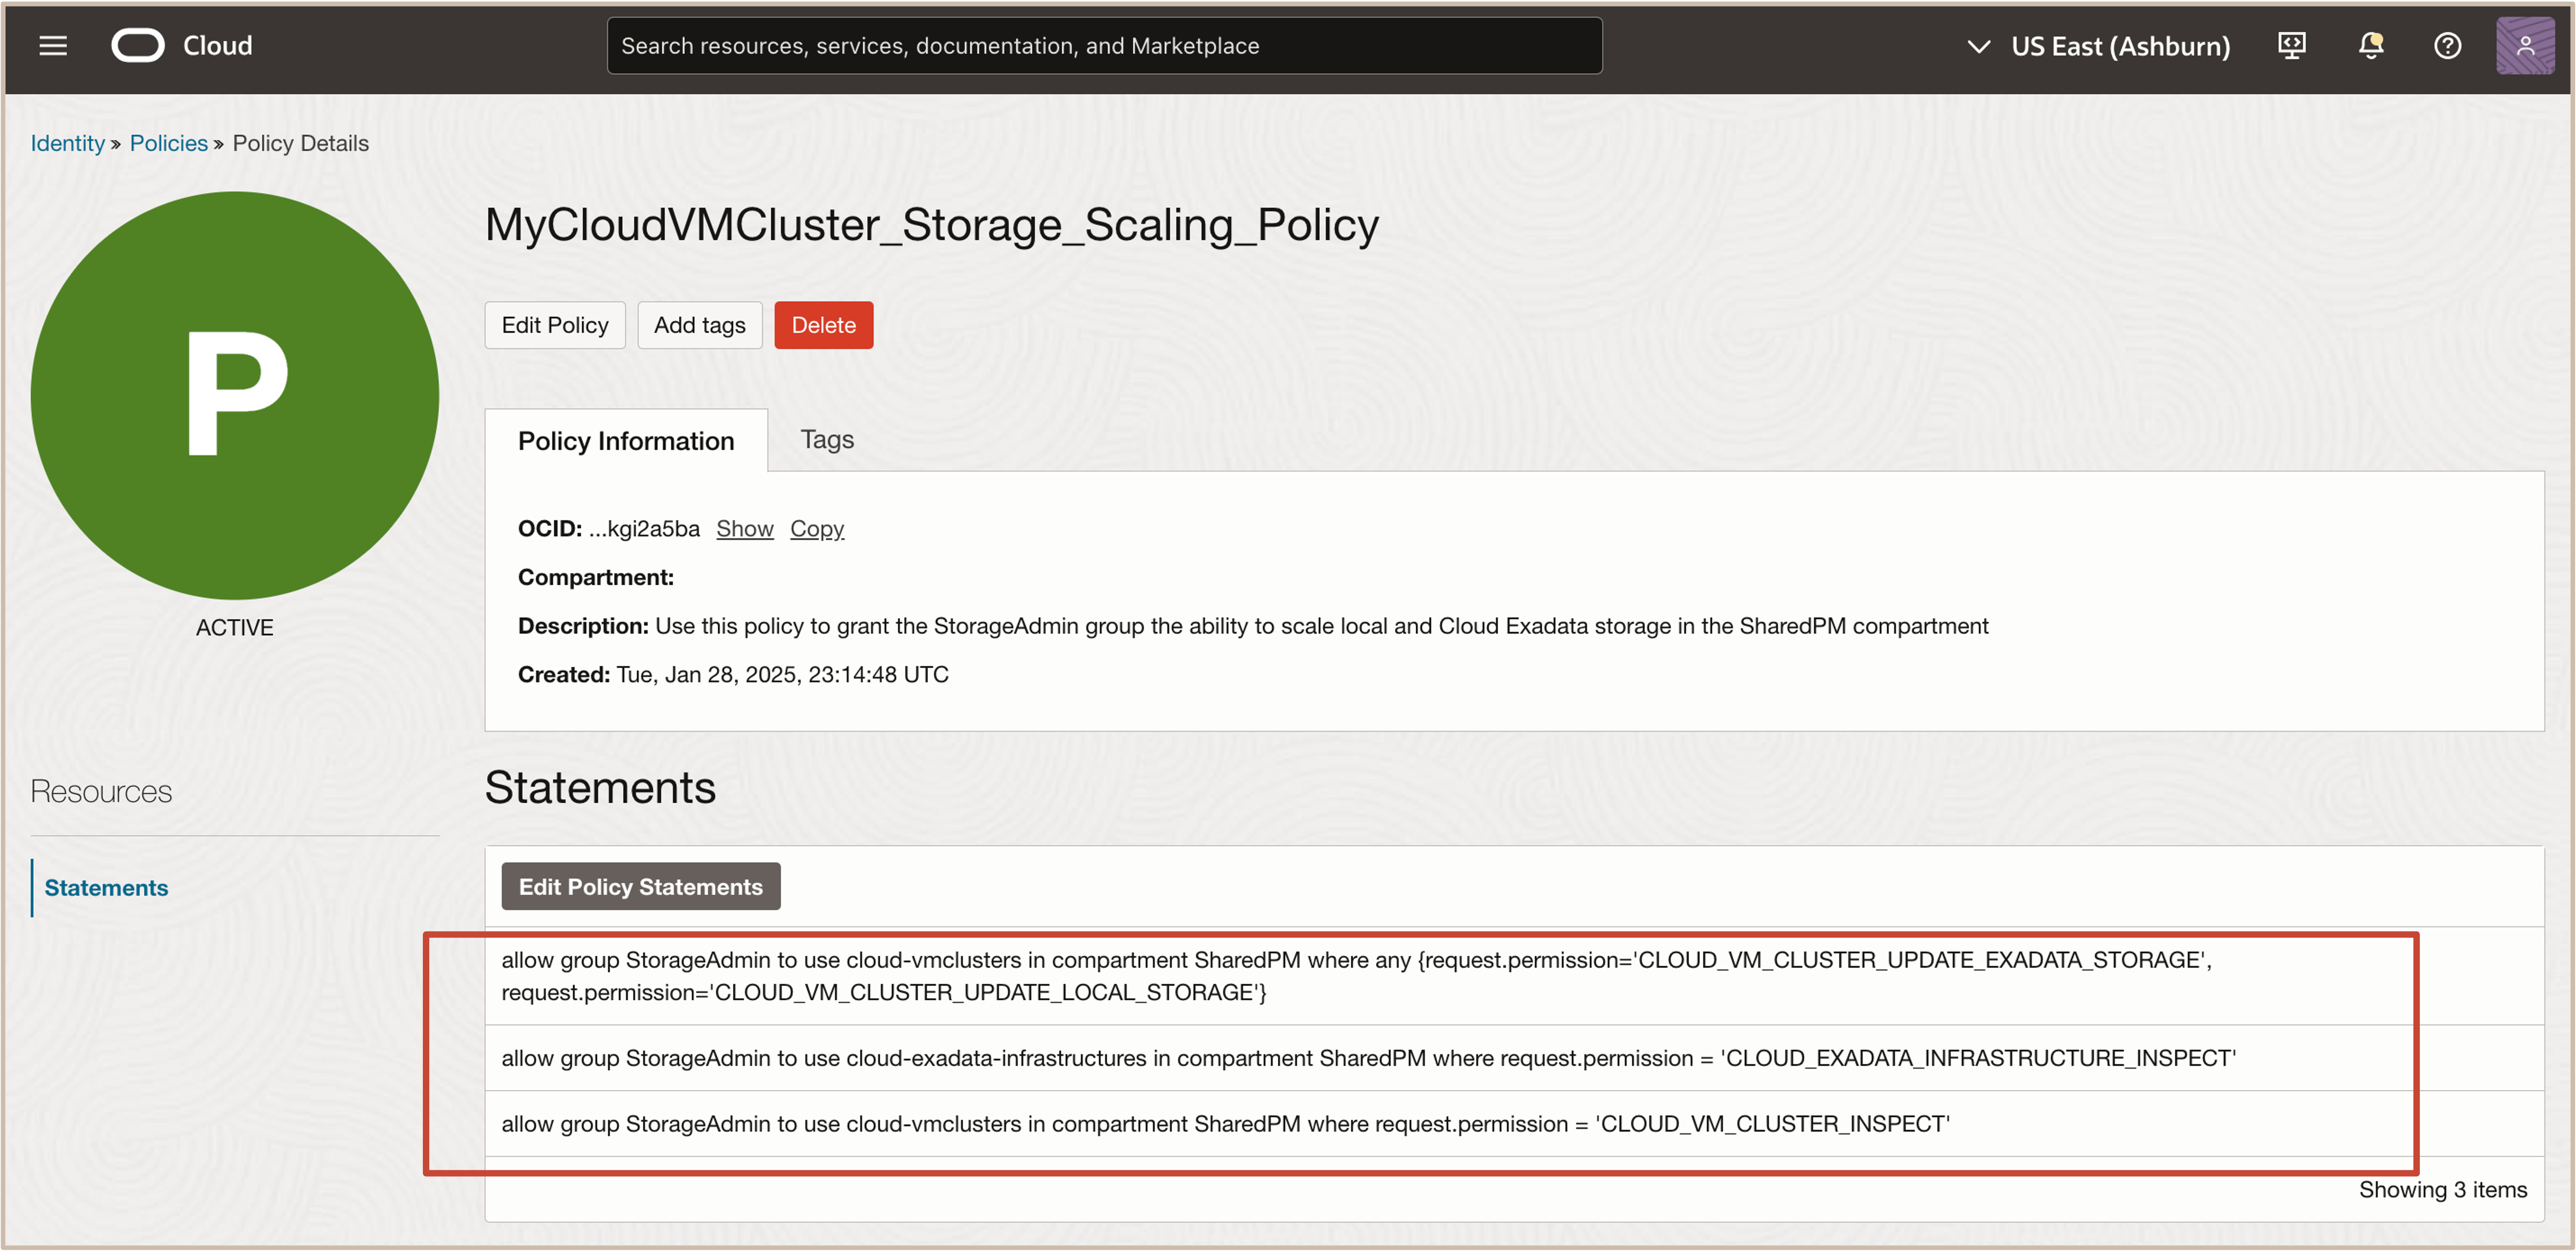Expand the US East (Ashburn) region selector

pyautogui.click(x=2098, y=46)
